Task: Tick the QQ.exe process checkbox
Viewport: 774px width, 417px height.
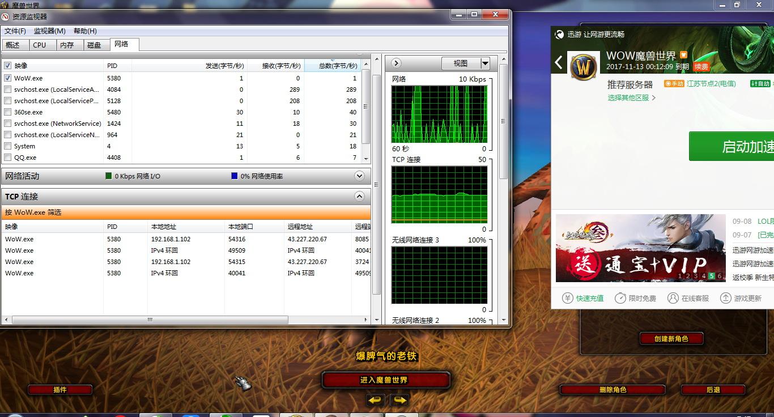Action: click(8, 158)
